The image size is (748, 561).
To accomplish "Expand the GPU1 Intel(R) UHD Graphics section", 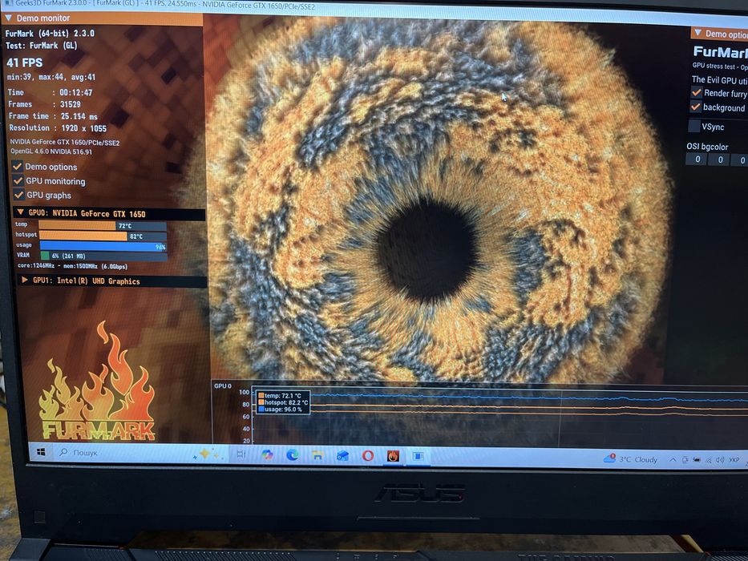I will 24,280.
